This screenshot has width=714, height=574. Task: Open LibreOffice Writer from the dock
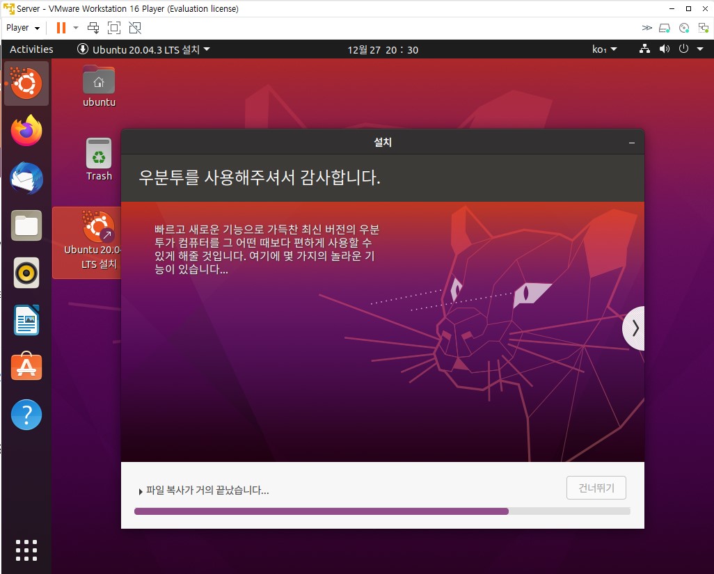pos(26,320)
